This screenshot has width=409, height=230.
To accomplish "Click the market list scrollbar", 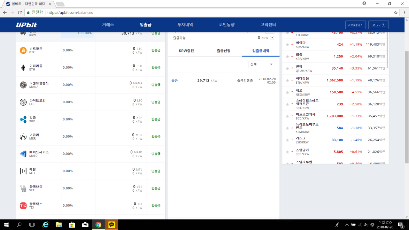I will pyautogui.click(x=388, y=50).
